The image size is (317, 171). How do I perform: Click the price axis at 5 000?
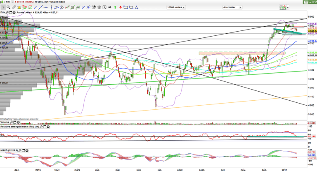click(309, 18)
